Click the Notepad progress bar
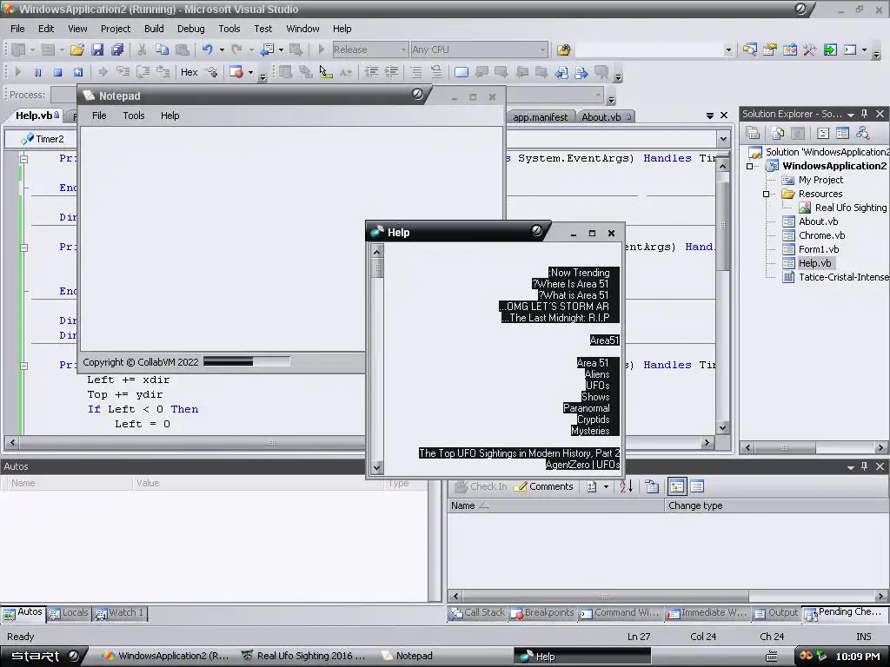The width and height of the screenshot is (890, 667). coord(247,362)
